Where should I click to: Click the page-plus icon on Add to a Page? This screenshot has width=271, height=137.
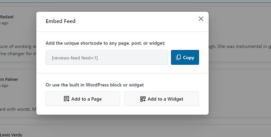pyautogui.click(x=66, y=99)
